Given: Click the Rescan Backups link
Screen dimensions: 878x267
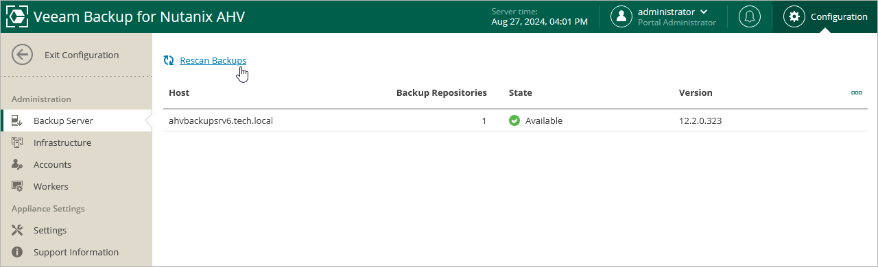Looking at the screenshot, I should click(213, 60).
